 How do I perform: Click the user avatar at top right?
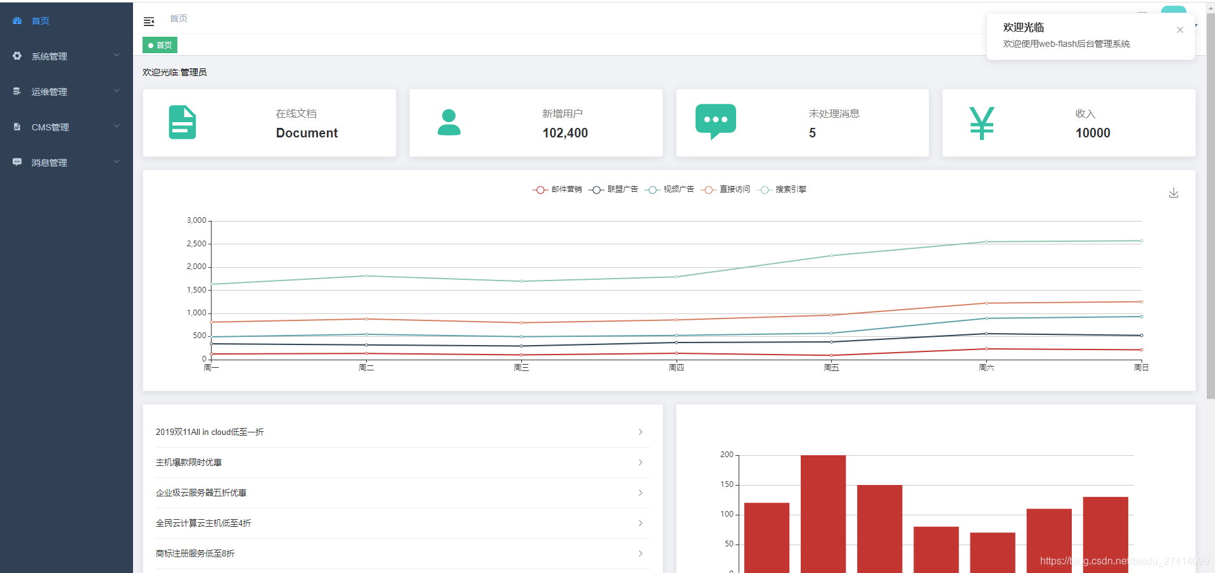(x=1173, y=9)
